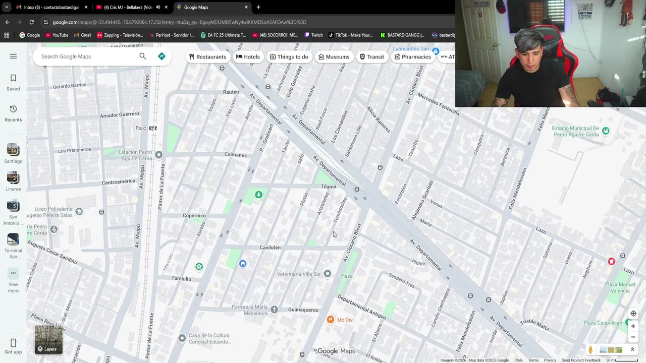Zoom out with the minus button
Screen dimensions: 646x363
pyautogui.click(x=633, y=337)
